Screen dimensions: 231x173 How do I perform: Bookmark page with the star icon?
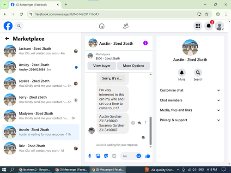(x=207, y=14)
